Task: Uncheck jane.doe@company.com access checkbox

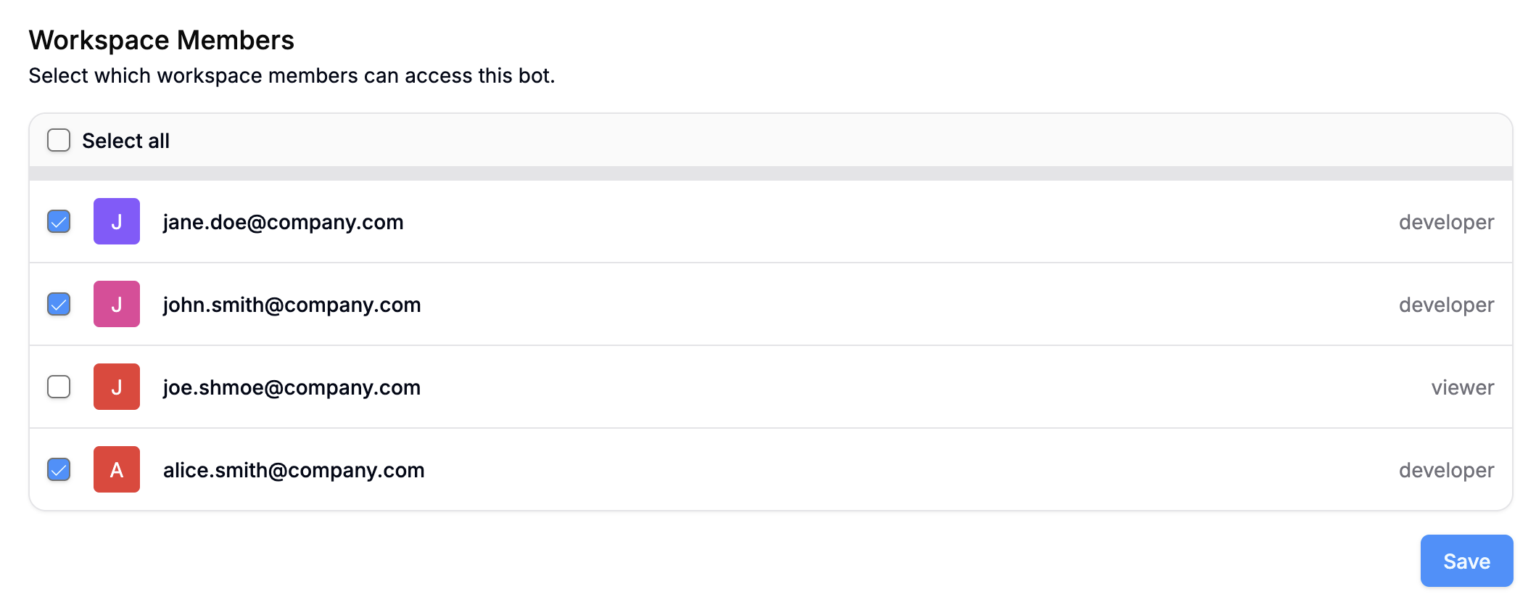Action: pos(59,221)
